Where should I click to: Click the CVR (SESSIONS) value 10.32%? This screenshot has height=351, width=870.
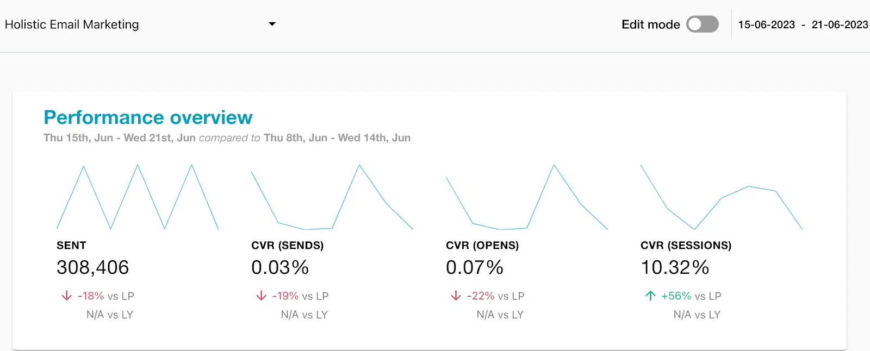pos(674,267)
